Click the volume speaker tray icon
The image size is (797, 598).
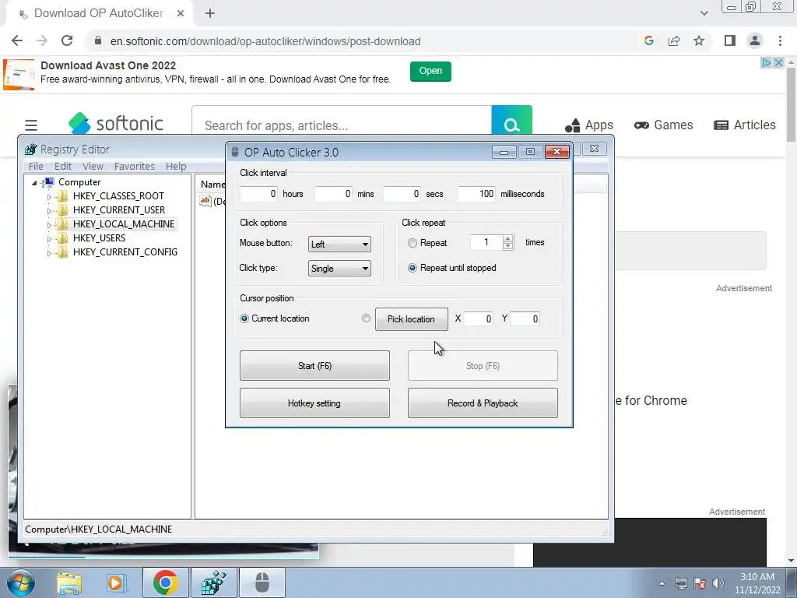[x=718, y=583]
